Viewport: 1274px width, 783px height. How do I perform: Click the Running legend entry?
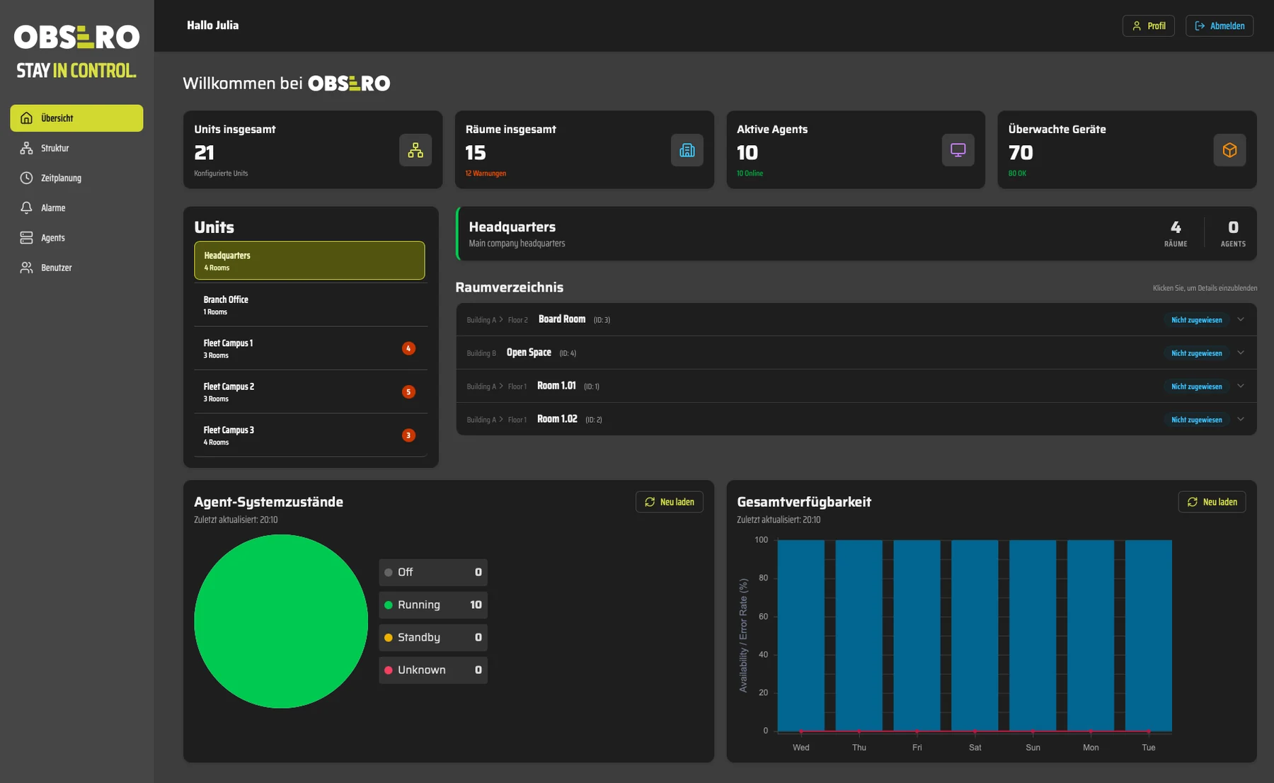433,605
